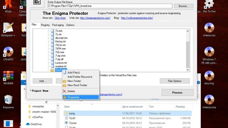This screenshot has width=228, height=128.
Task: Click the Process button
Action: 177,92
